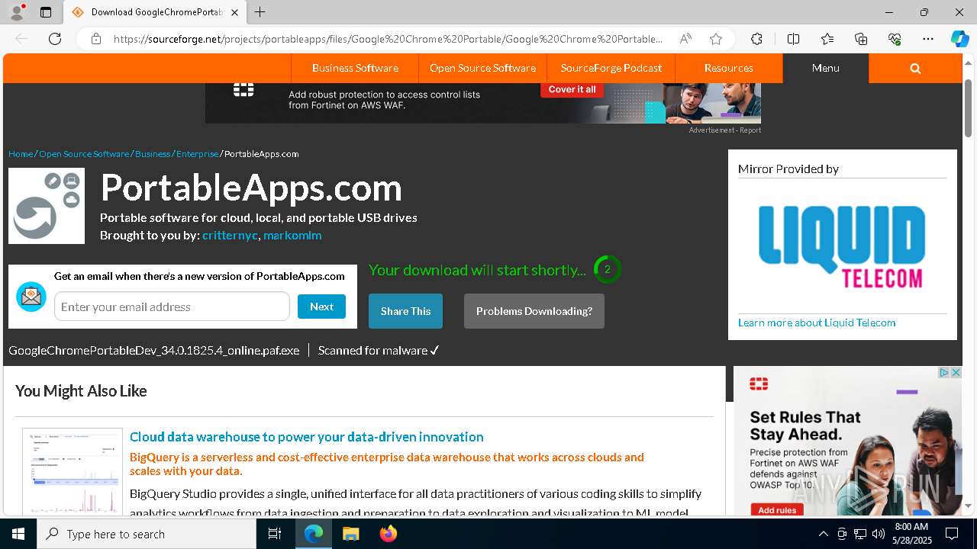977x549 pixels.
Task: Open the volume speaker tray icon
Action: tap(878, 534)
